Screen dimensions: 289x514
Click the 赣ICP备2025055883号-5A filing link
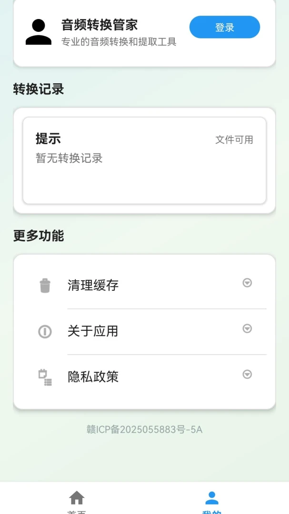[x=144, y=429]
